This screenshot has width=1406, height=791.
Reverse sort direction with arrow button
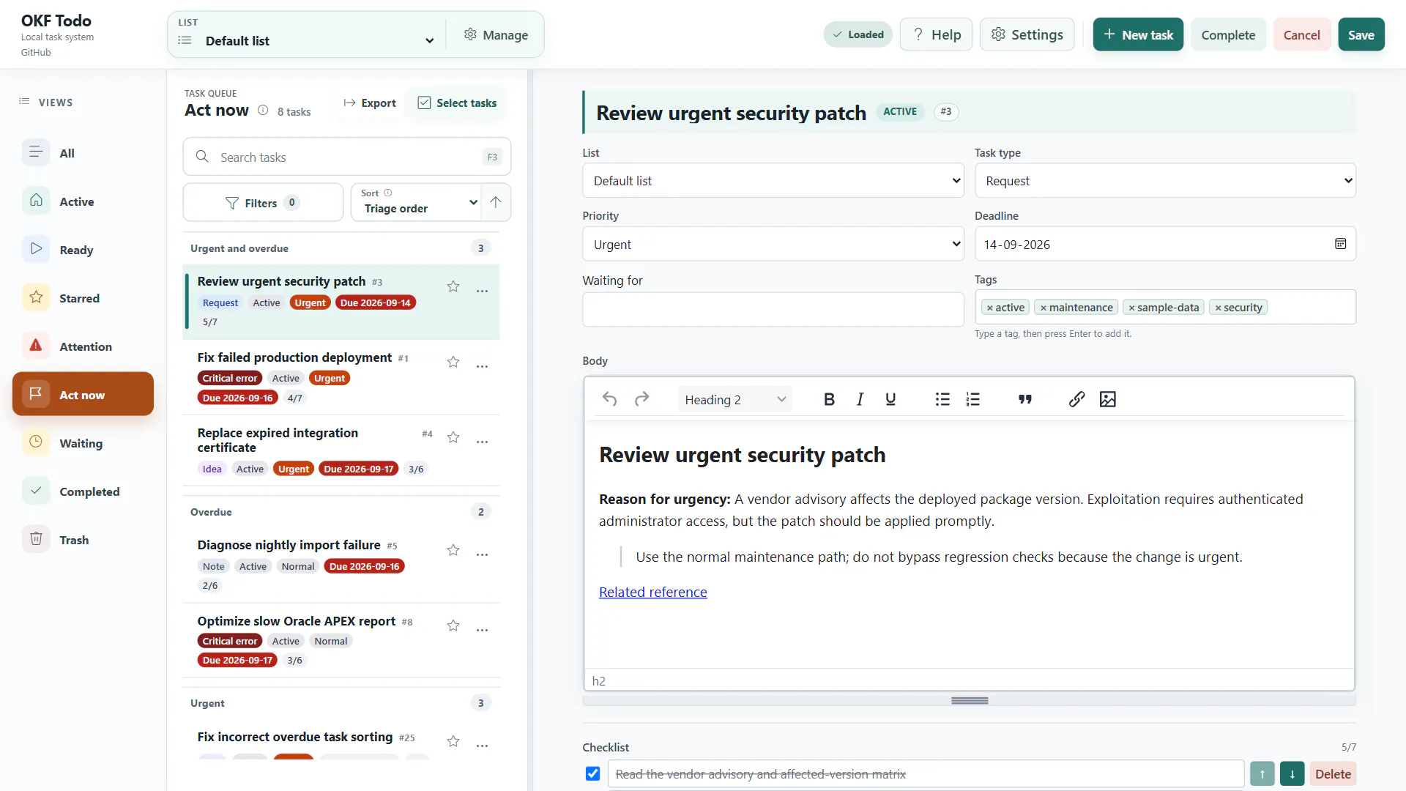pyautogui.click(x=496, y=202)
